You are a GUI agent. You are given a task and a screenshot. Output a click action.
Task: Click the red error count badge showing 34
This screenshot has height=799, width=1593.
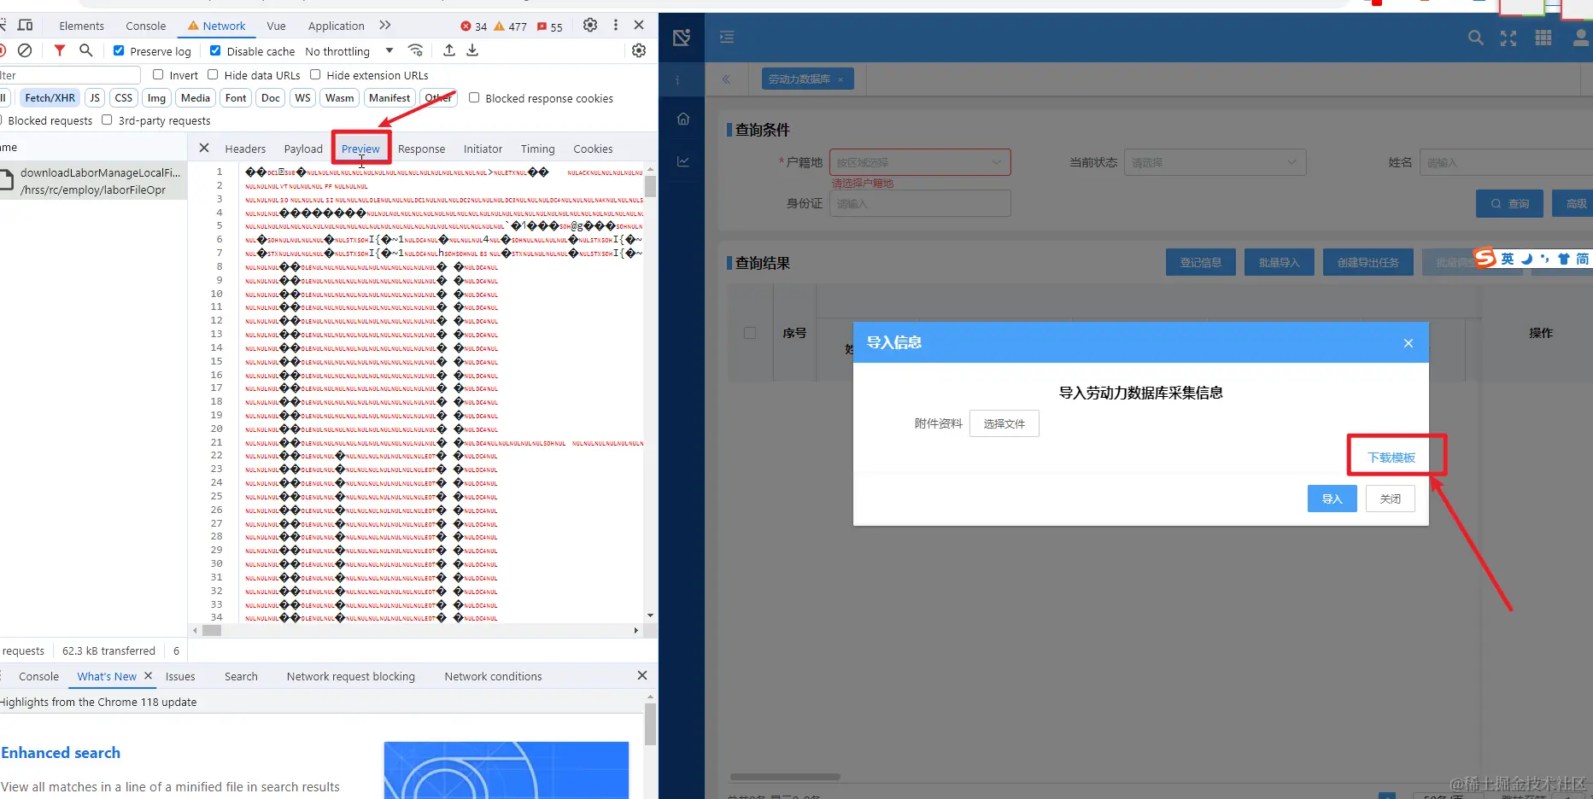coord(474,26)
